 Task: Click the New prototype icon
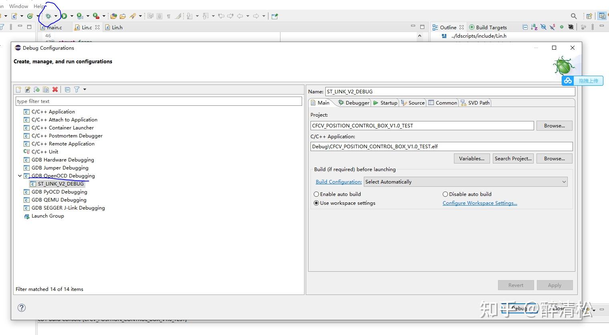click(28, 89)
